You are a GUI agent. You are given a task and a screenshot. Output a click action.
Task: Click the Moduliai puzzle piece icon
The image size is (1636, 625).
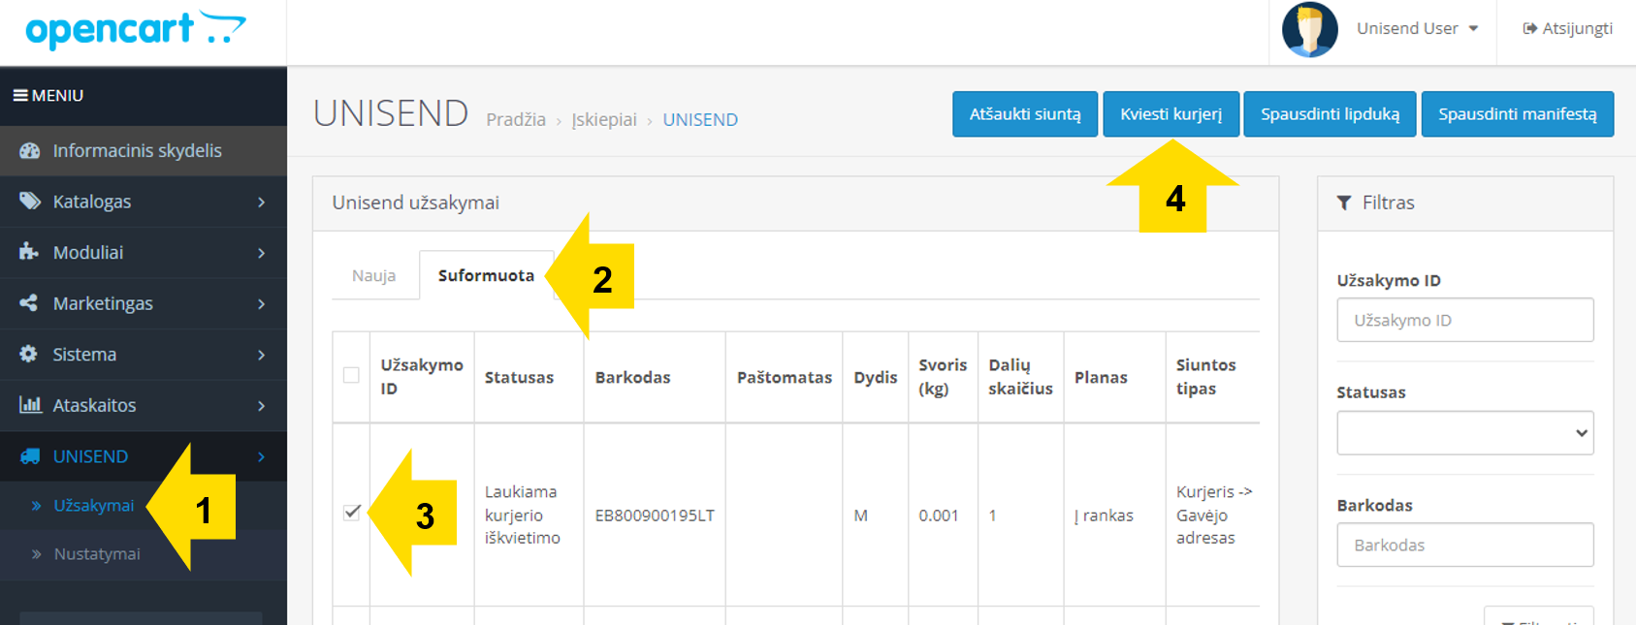[x=29, y=252]
